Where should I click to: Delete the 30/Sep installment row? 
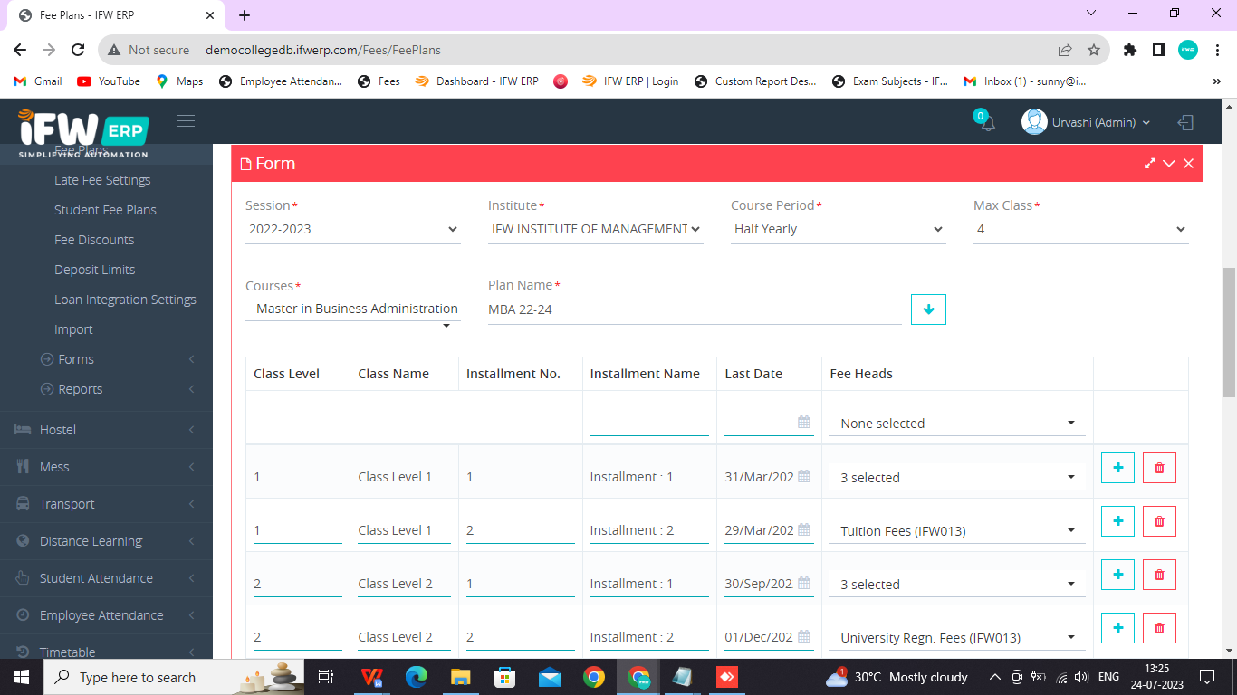tap(1159, 575)
